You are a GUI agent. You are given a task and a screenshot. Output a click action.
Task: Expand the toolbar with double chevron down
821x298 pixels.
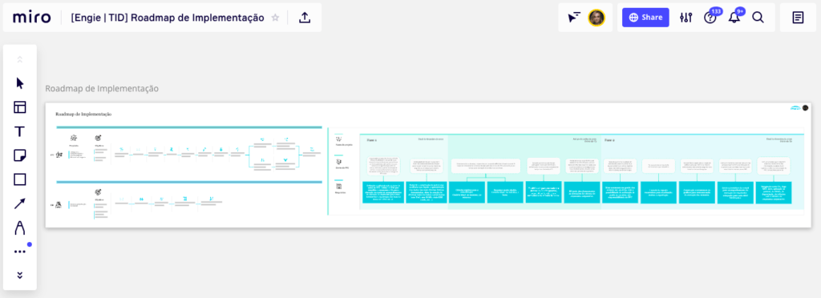pyautogui.click(x=20, y=275)
